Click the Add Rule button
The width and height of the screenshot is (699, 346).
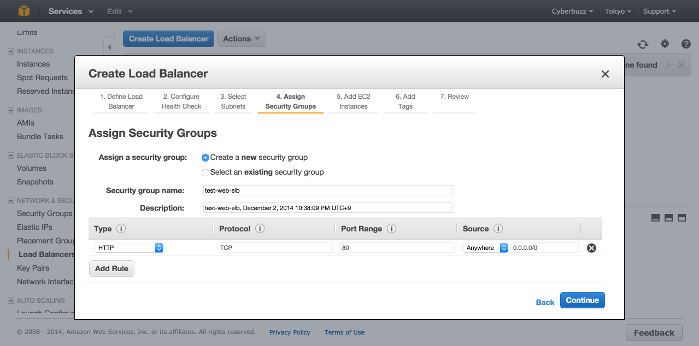(x=111, y=269)
